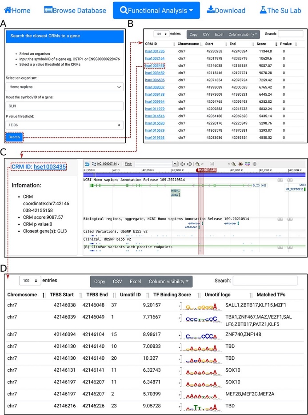Click the hse1003435 marker label on ruler
The width and height of the screenshot is (308, 415).
207,170
